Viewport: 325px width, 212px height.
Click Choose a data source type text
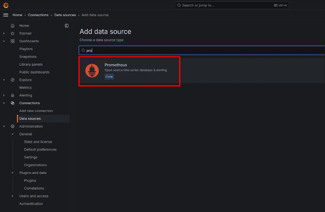[101, 40]
